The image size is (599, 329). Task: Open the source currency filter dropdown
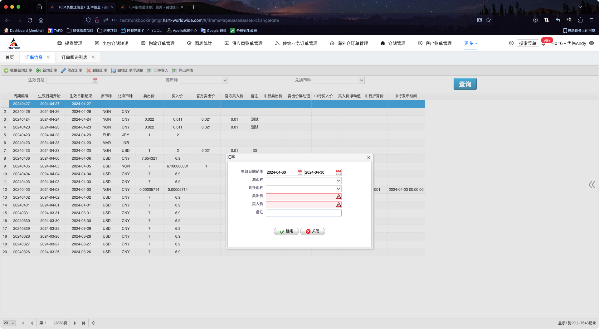coord(225,80)
